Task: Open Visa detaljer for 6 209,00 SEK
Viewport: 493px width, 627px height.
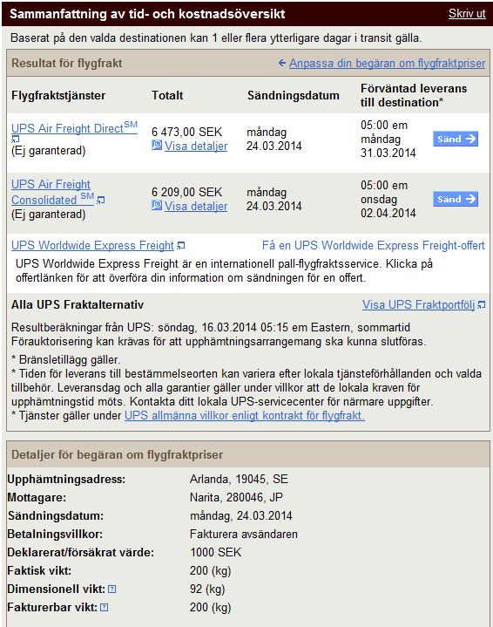Action: 196,207
